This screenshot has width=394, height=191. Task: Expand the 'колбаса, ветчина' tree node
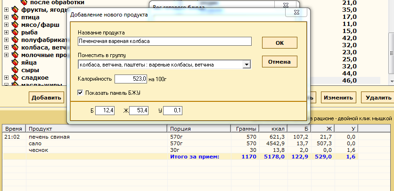pos(6,48)
